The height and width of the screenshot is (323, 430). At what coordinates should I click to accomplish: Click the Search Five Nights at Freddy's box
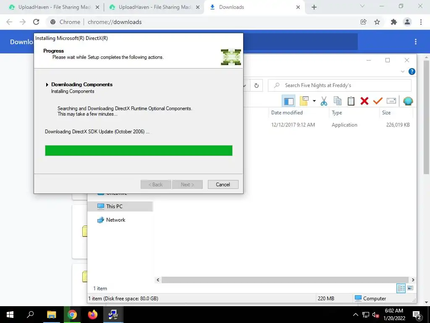[339, 85]
